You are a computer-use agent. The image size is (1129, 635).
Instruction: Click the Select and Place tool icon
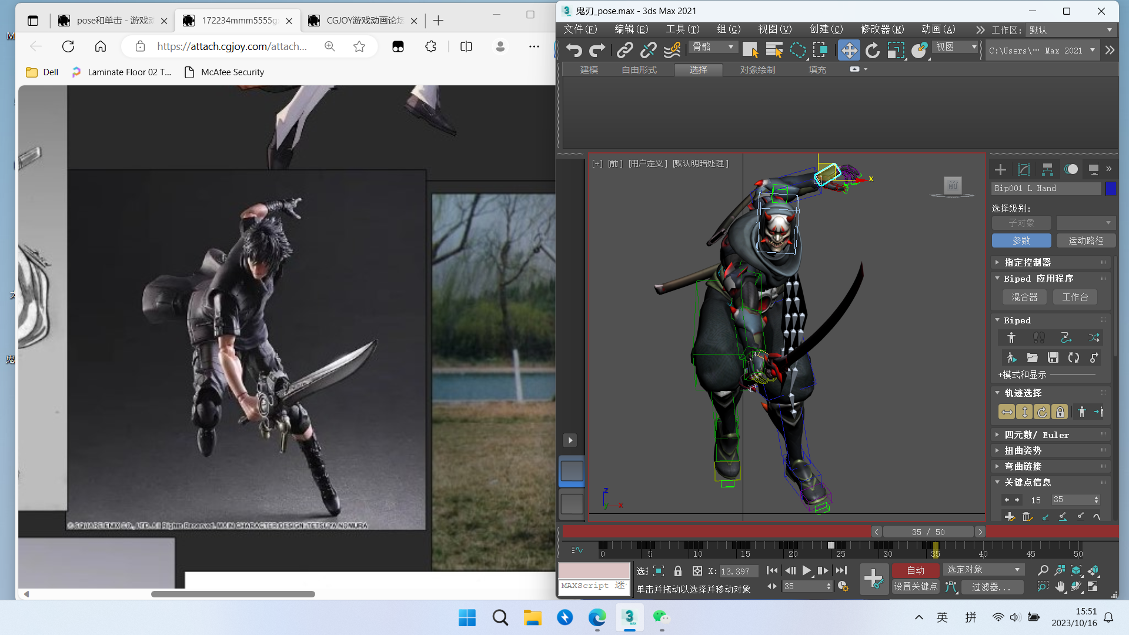coord(920,51)
